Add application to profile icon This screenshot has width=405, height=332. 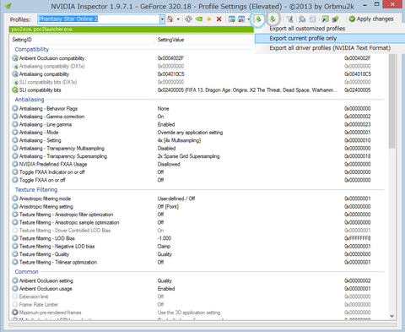coord(232,19)
